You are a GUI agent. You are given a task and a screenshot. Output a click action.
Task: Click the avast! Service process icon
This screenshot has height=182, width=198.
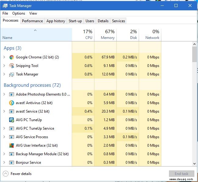point(12,111)
